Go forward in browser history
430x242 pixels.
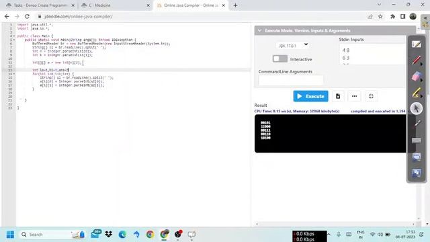[x=17, y=16]
